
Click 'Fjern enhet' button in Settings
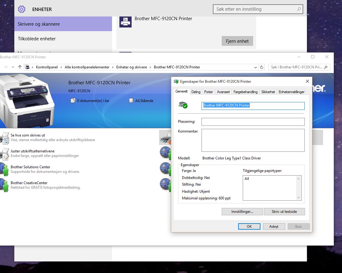pos(237,41)
